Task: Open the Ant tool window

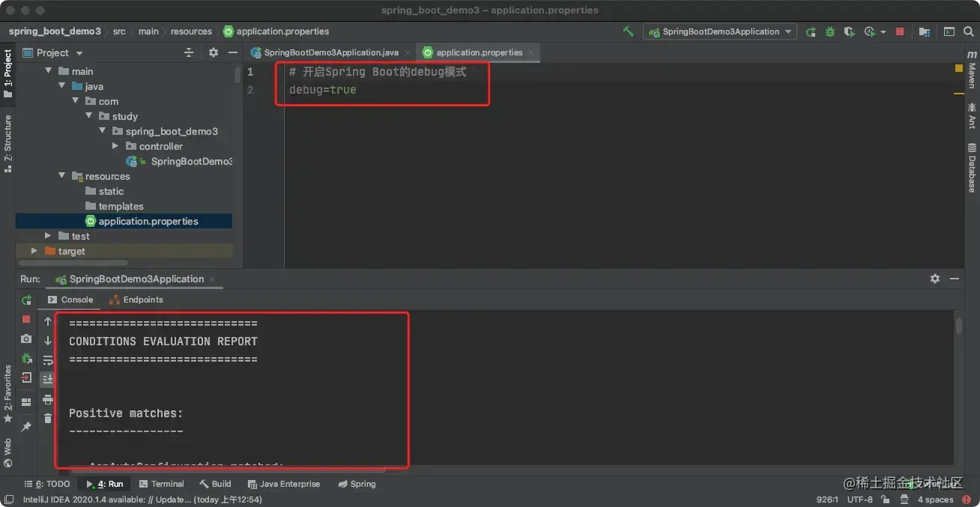Action: (972, 116)
